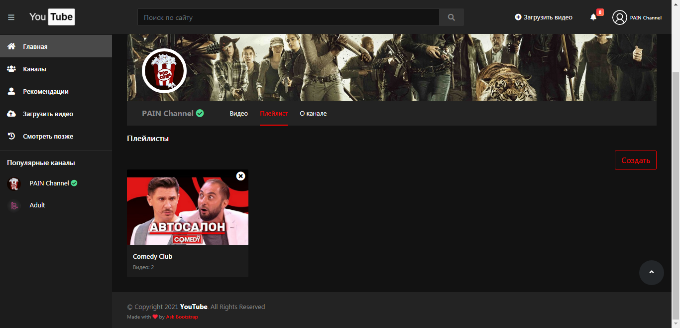
Task: Click the plus icon beside Загрузить видео
Action: [x=518, y=17]
